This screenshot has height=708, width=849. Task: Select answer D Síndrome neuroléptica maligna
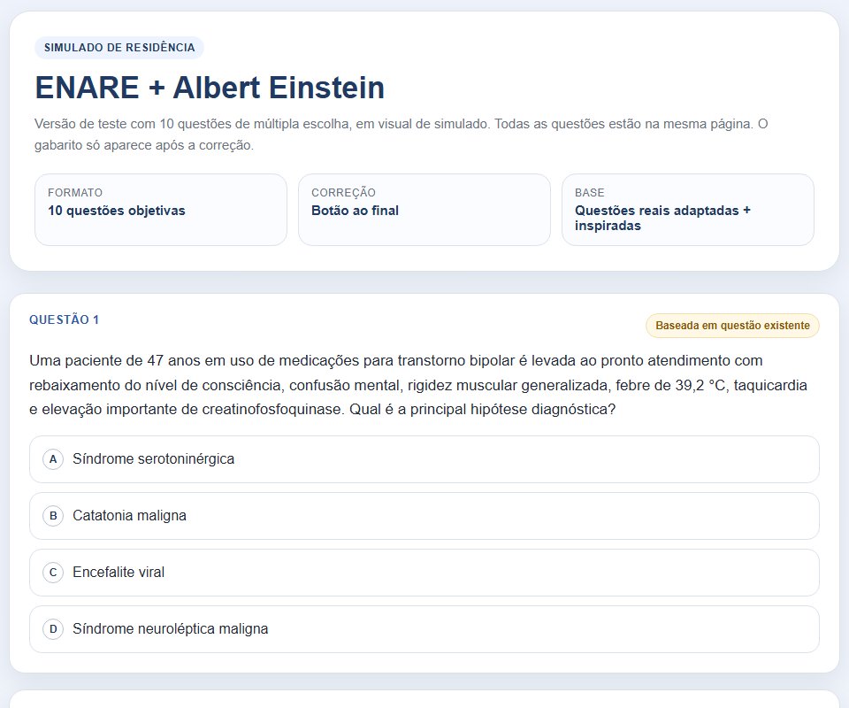tap(424, 629)
